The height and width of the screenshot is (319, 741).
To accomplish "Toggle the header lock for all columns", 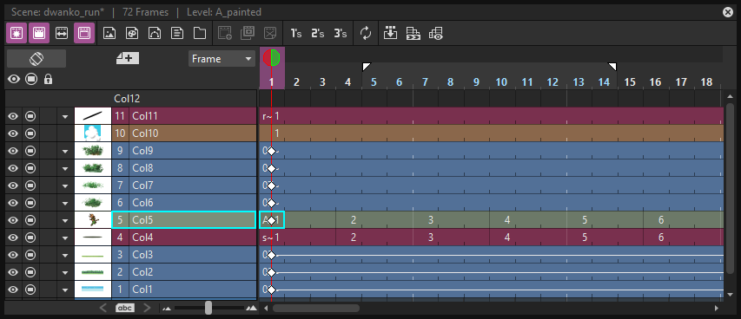I will pyautogui.click(x=48, y=79).
